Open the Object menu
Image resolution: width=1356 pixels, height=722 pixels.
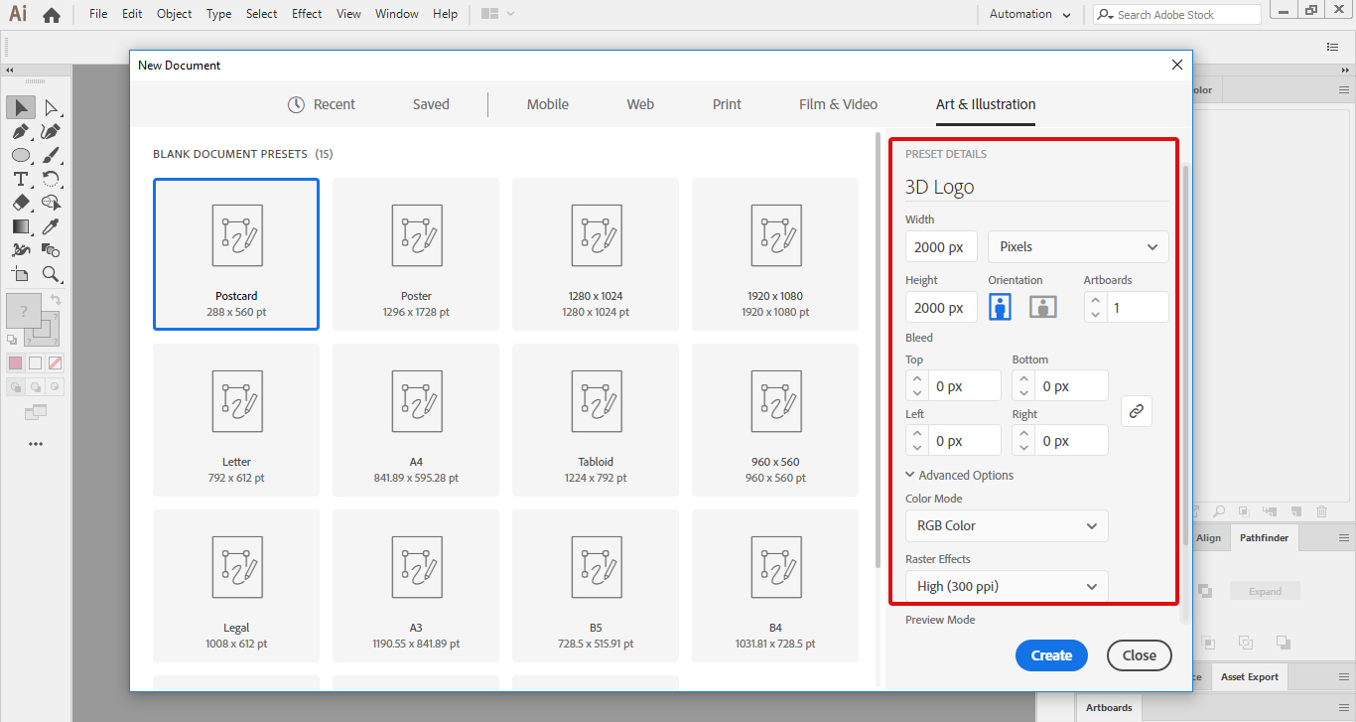coord(175,14)
